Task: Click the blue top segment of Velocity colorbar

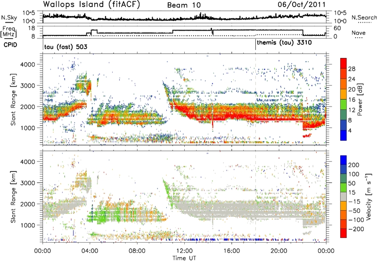Action: (x=344, y=160)
